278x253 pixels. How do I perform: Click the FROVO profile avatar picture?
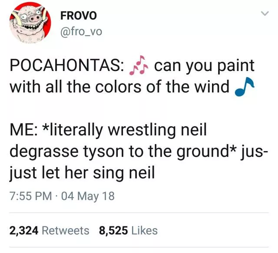click(30, 23)
